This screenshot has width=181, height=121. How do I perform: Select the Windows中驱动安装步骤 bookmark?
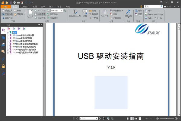[x=23, y=35]
